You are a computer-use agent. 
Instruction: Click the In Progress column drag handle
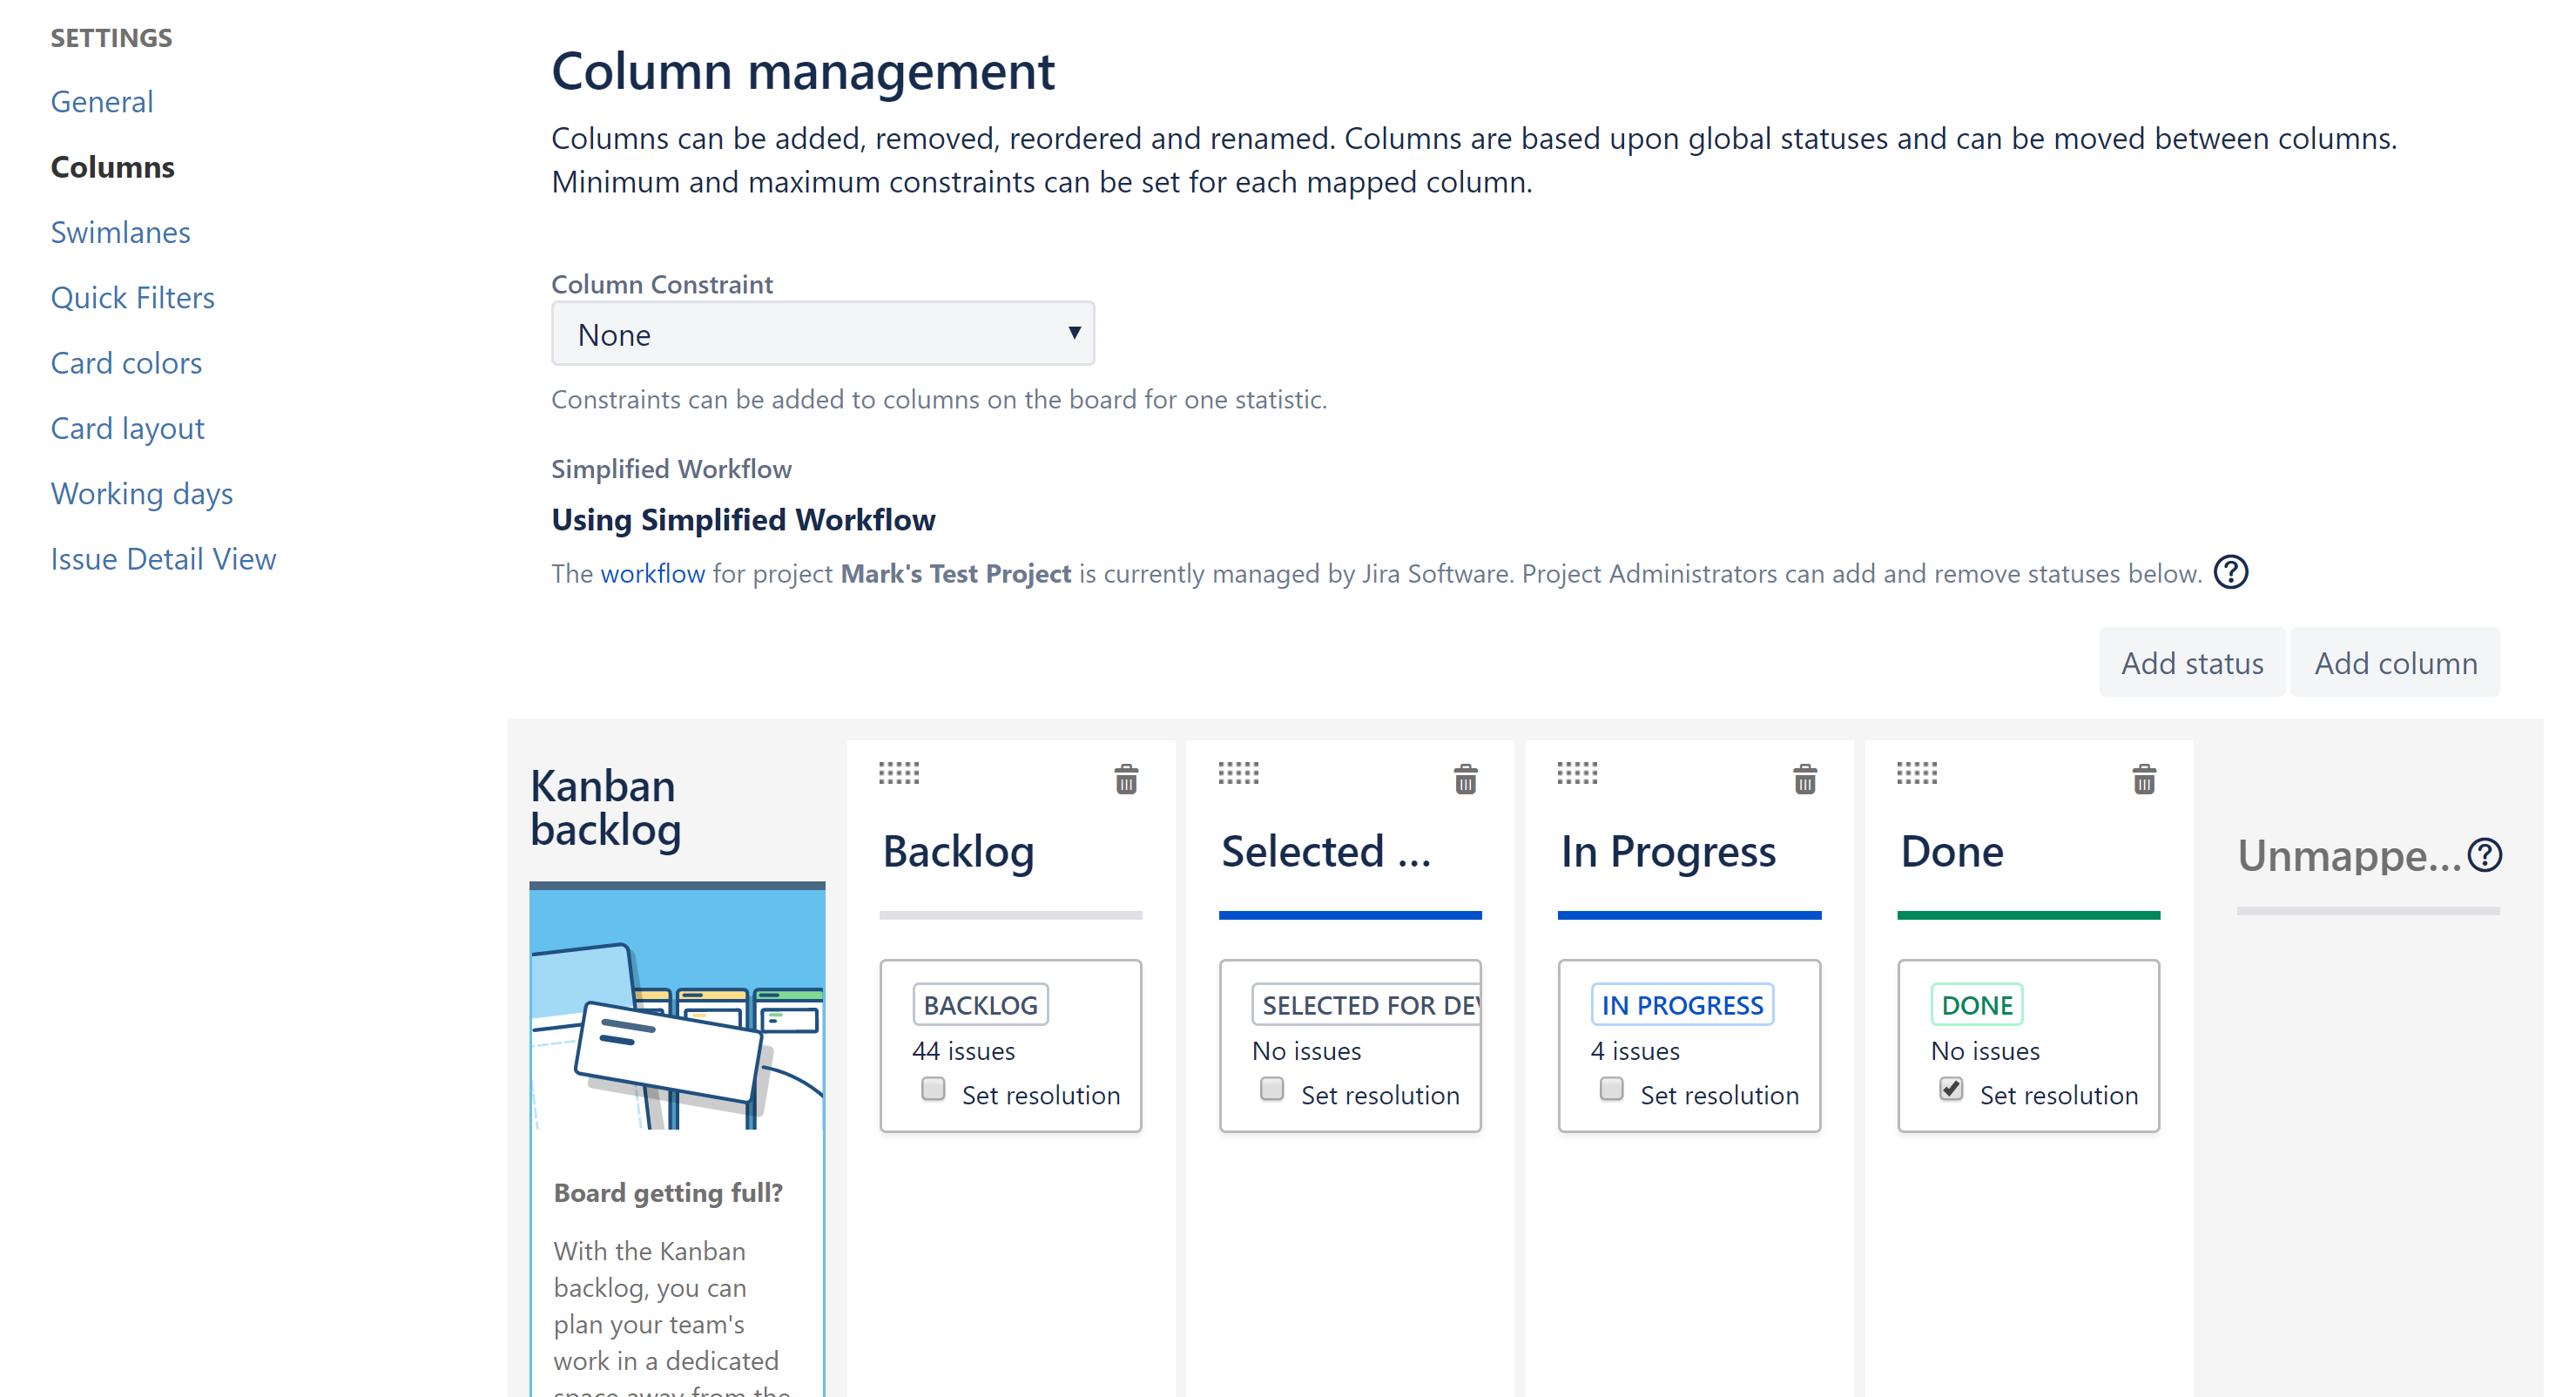(1578, 773)
